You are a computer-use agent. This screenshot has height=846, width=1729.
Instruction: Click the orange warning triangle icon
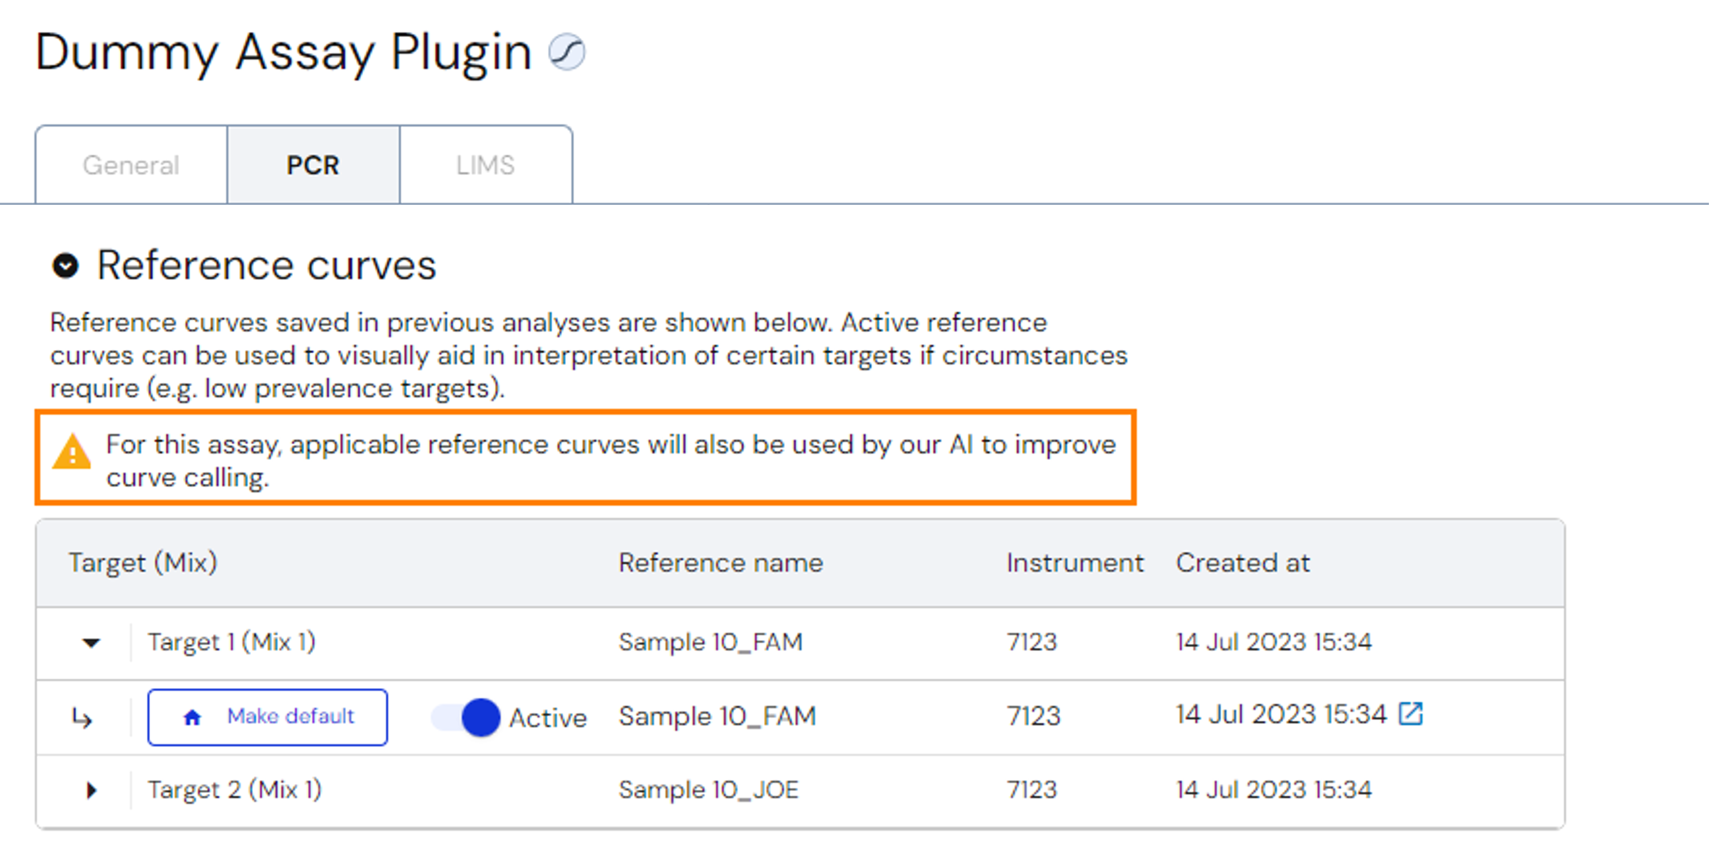(72, 453)
